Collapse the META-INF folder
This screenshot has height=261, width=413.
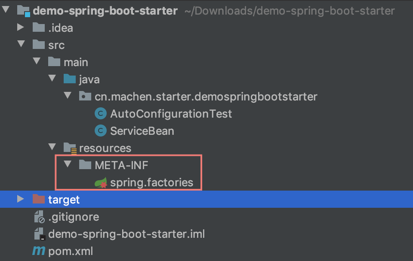coord(67,165)
